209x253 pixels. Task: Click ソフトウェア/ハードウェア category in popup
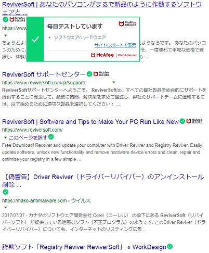pyautogui.click(x=80, y=37)
